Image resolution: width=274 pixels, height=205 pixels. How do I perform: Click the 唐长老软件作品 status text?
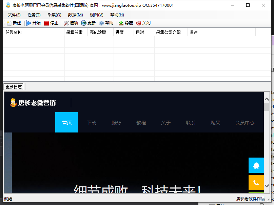click(x=250, y=199)
